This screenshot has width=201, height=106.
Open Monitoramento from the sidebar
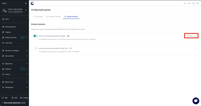pyautogui.click(x=11, y=27)
